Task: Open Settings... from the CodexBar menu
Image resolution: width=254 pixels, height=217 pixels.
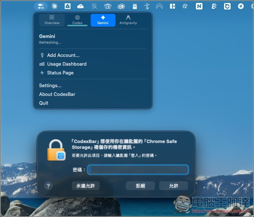Action: click(x=50, y=85)
